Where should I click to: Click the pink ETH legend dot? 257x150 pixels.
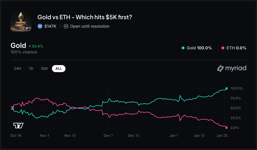[x=223, y=48]
